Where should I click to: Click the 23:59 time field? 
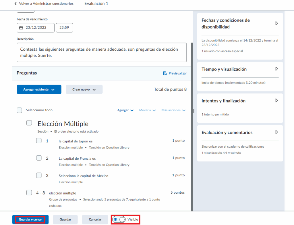(64, 28)
